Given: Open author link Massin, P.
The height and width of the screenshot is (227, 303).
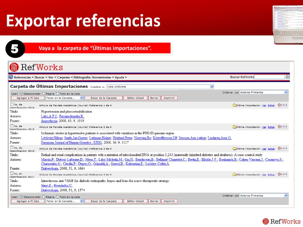Looking at the screenshot, I should pos(48,159).
